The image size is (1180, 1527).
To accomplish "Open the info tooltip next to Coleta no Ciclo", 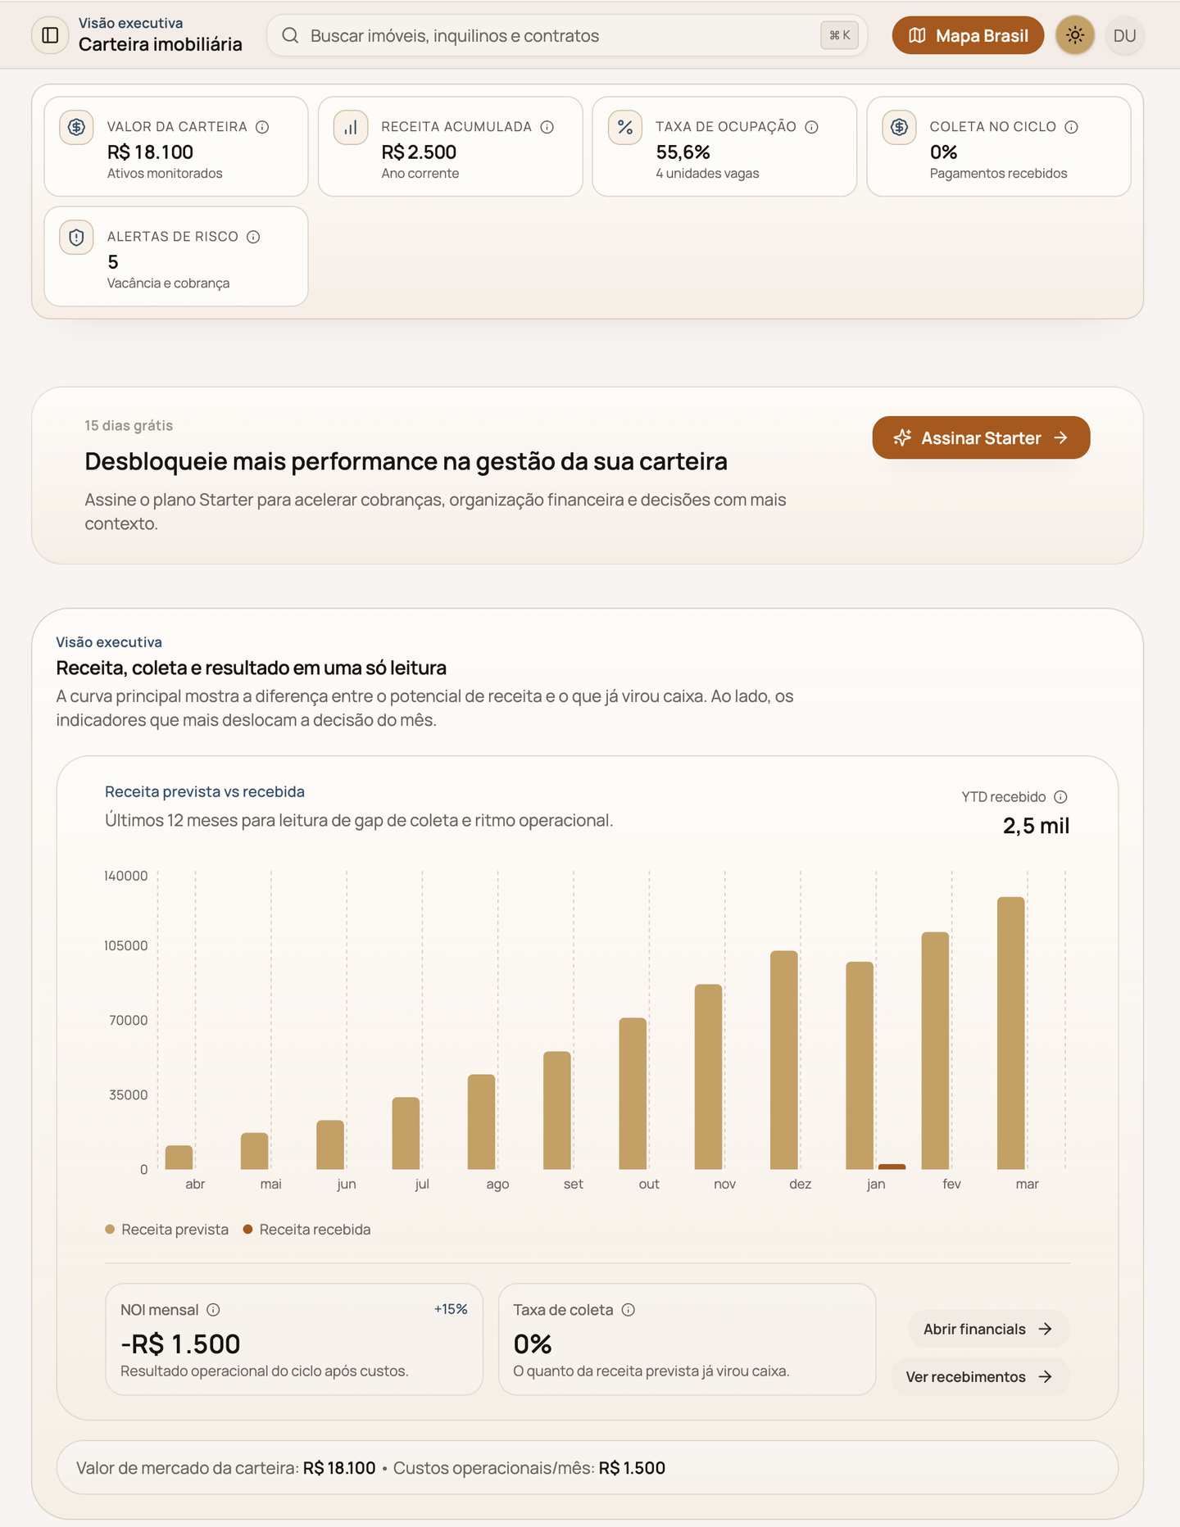I will tap(1071, 127).
